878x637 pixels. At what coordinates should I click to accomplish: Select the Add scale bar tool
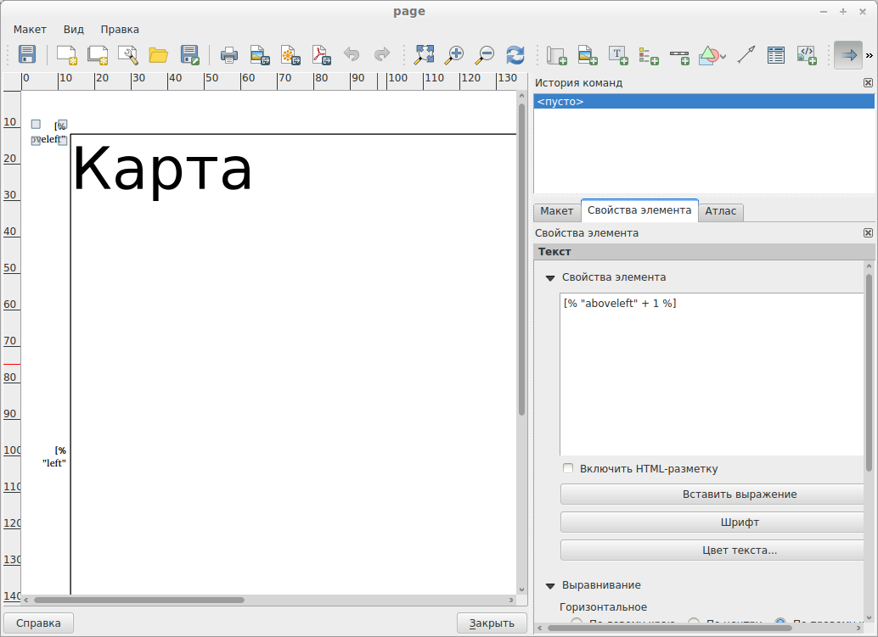pos(679,55)
